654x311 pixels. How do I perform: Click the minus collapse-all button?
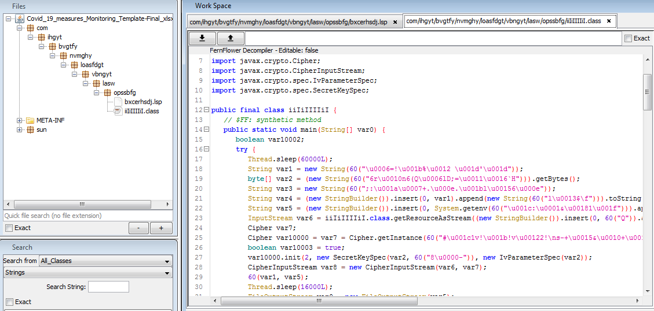point(139,228)
